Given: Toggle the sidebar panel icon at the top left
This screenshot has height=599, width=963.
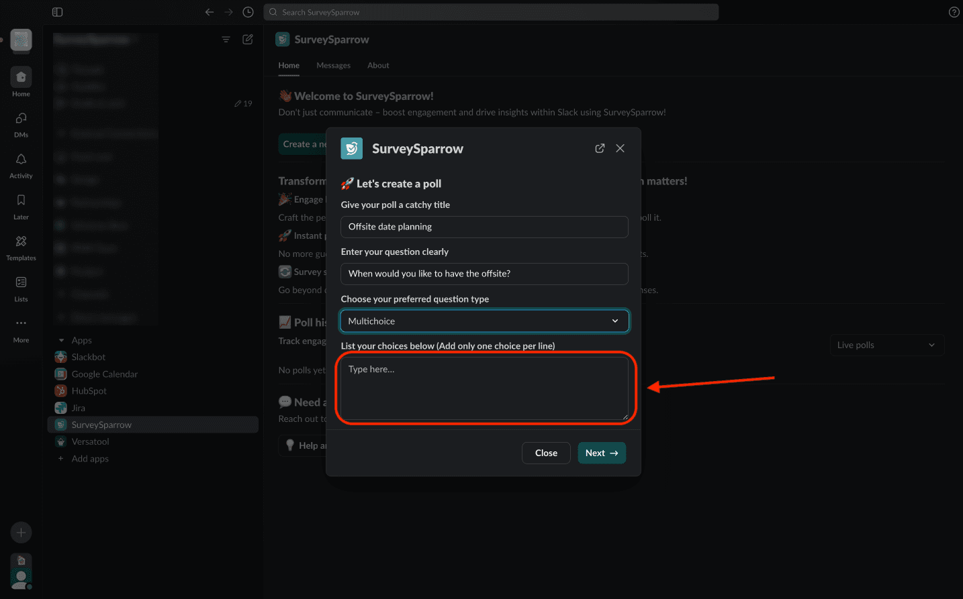Looking at the screenshot, I should pos(57,12).
